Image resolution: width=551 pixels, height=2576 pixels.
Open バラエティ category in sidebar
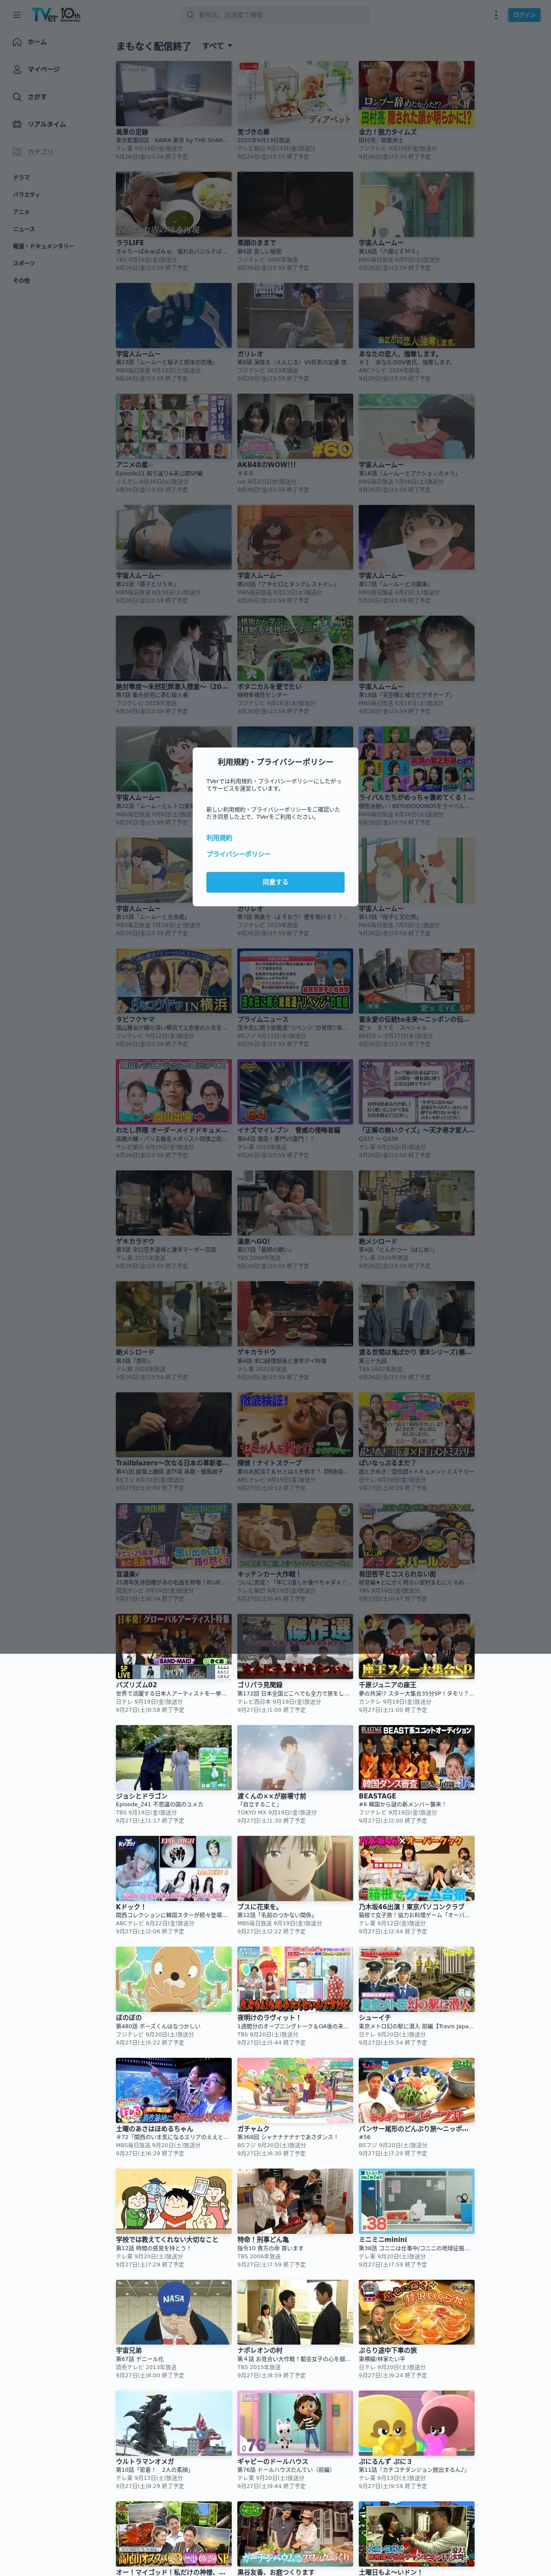click(26, 194)
